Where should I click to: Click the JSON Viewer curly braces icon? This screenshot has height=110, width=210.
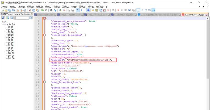point(12,18)
